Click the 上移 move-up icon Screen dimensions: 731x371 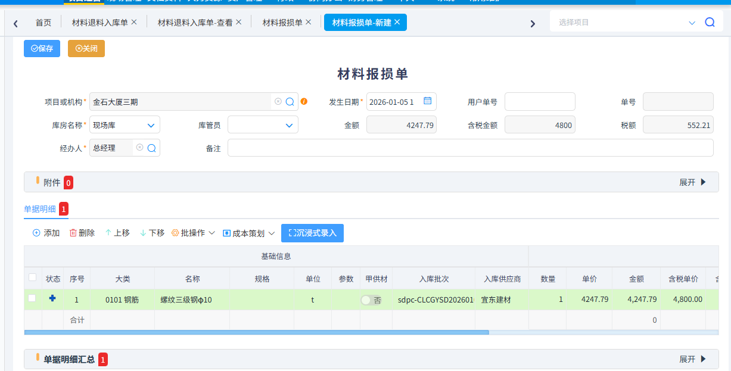(107, 233)
